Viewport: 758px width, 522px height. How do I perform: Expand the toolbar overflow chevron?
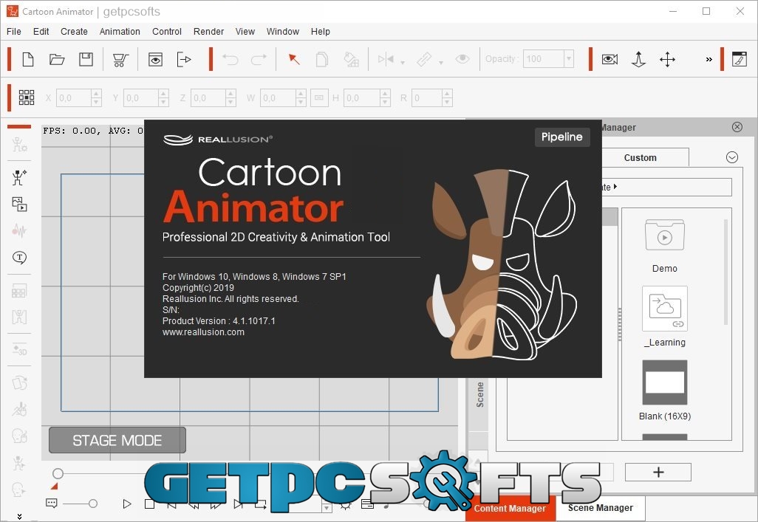click(x=709, y=60)
